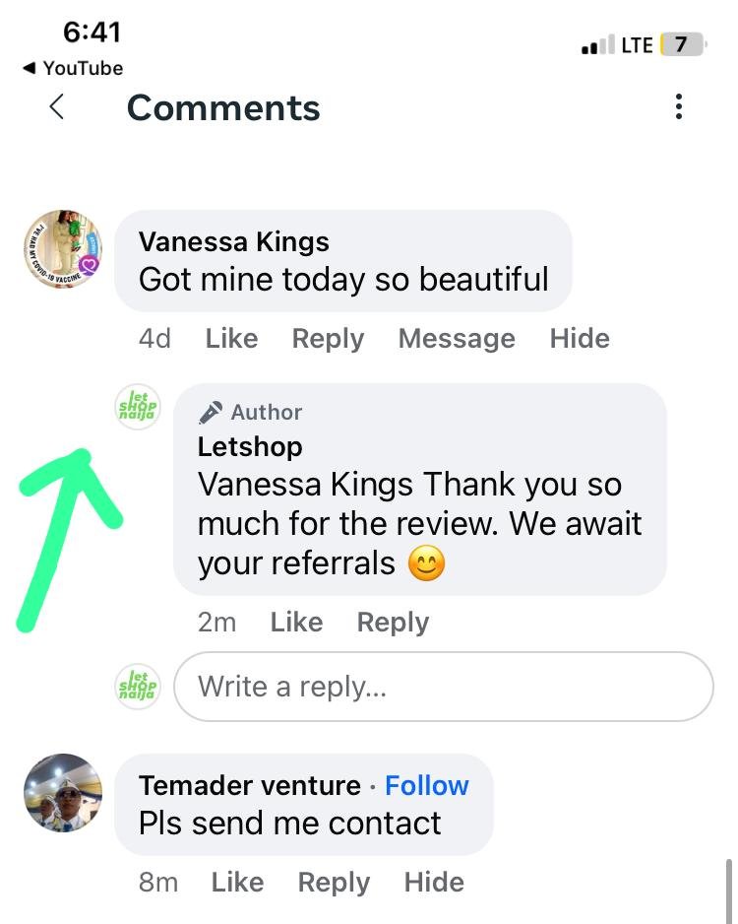Message Vanessa Kings from her comment

tap(457, 339)
